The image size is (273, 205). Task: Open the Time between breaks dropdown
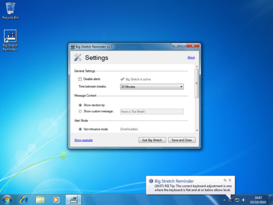point(152,87)
